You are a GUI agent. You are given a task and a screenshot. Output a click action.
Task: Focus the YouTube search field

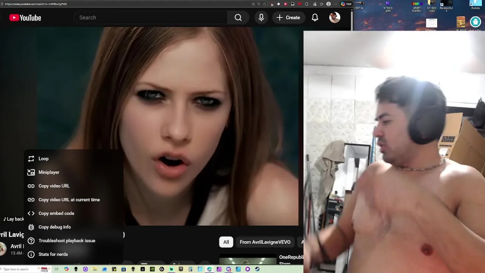pyautogui.click(x=151, y=17)
